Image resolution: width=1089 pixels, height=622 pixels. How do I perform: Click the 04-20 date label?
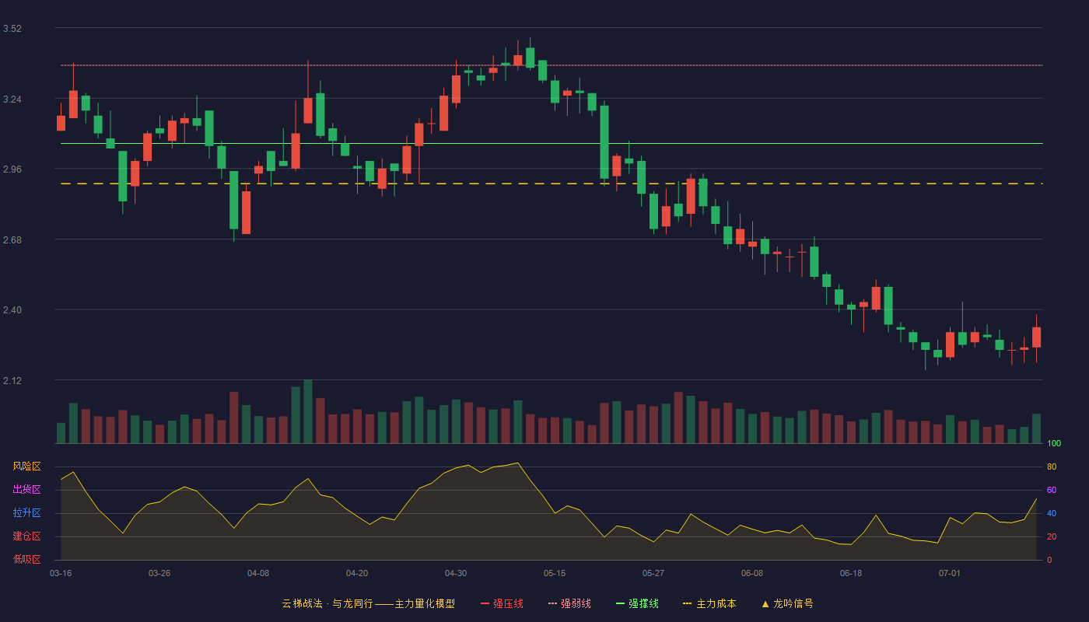(357, 573)
